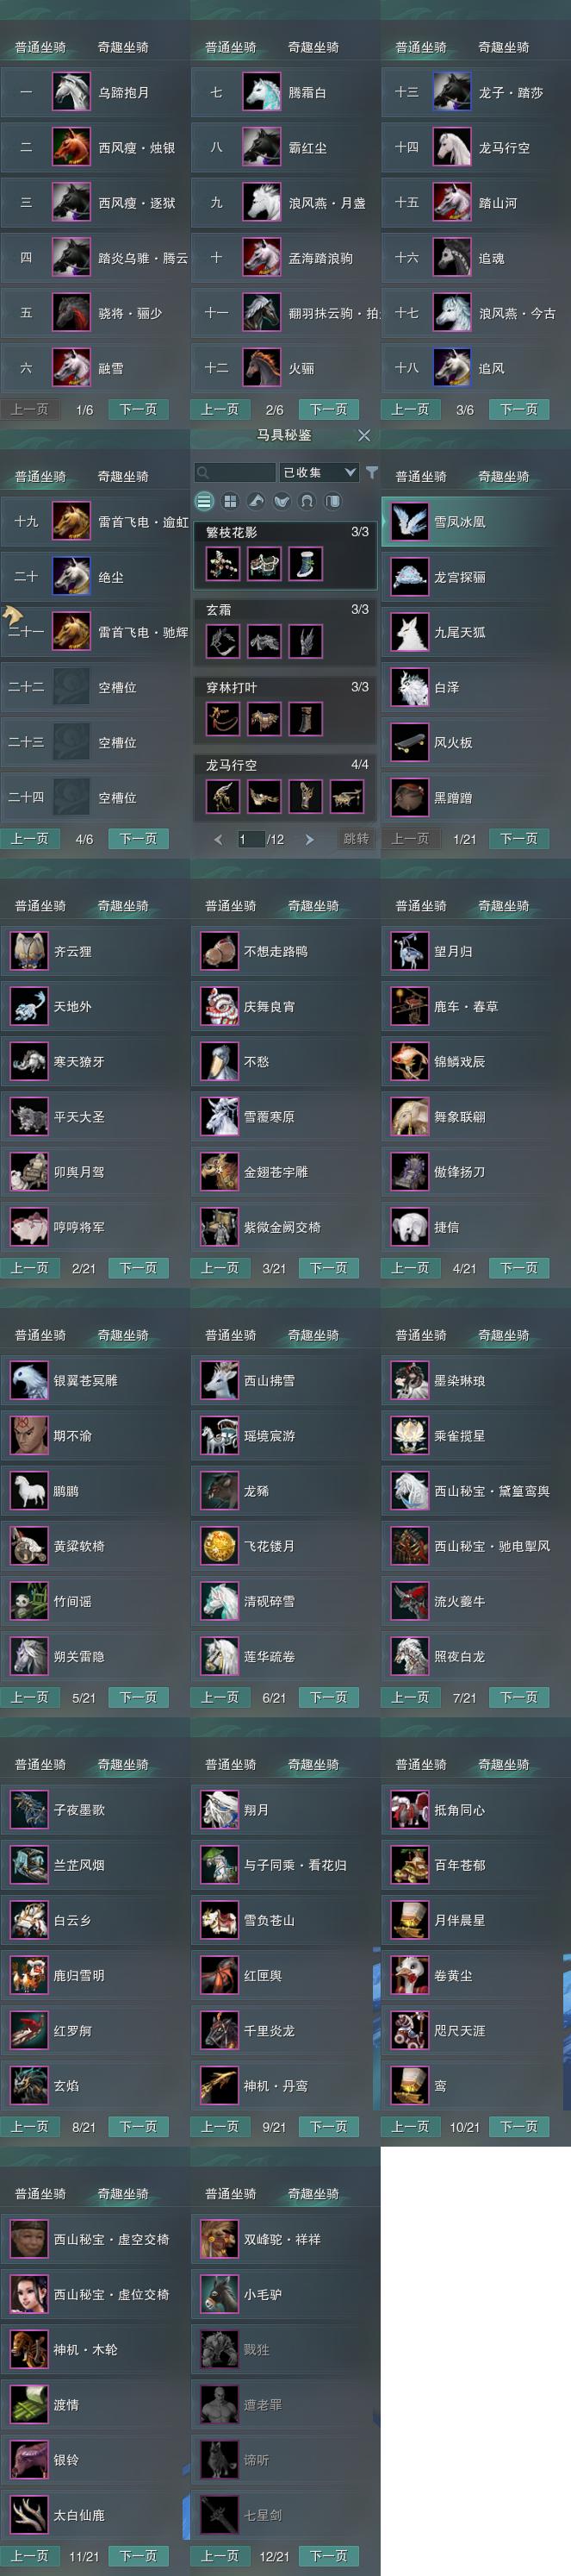Click the 跳转 jump button
This screenshot has width=571, height=2576.
click(356, 839)
